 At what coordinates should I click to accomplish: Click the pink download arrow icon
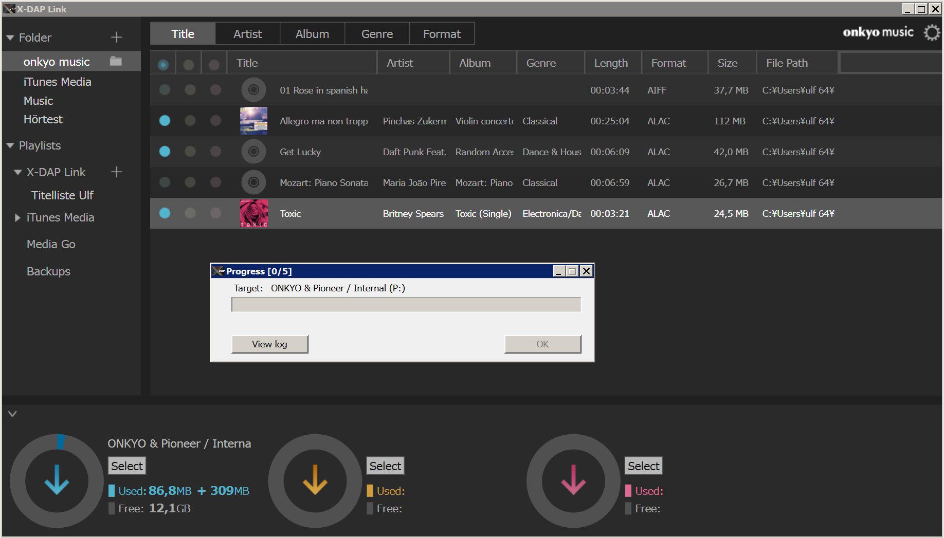tap(573, 480)
